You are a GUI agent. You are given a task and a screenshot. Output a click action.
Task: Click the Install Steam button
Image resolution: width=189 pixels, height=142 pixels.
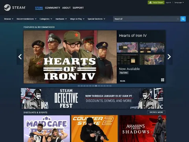pos(156,2)
